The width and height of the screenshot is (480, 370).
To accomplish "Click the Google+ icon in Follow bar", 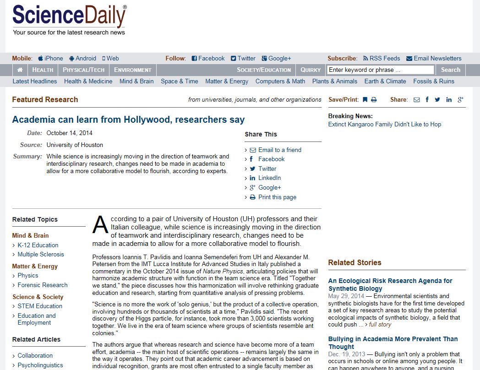I will 264,59.
